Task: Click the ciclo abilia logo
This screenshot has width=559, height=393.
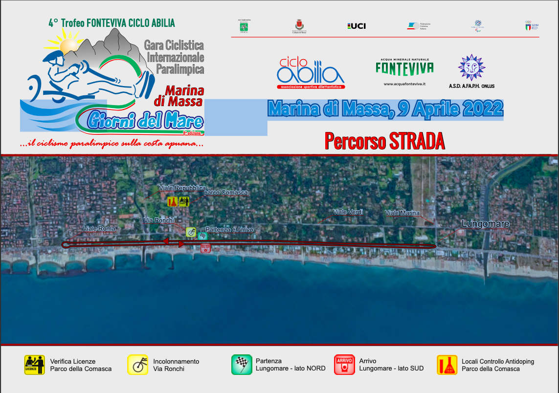Action: (311, 73)
